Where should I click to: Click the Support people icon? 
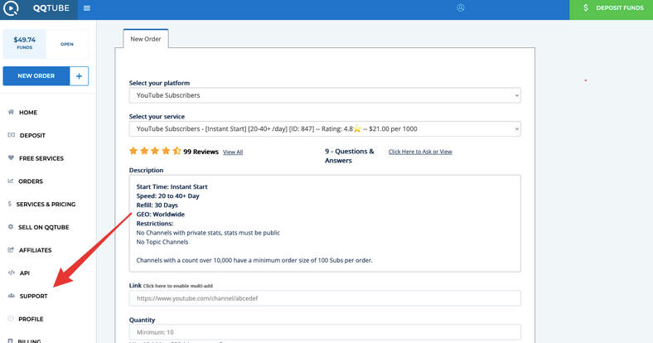12,296
